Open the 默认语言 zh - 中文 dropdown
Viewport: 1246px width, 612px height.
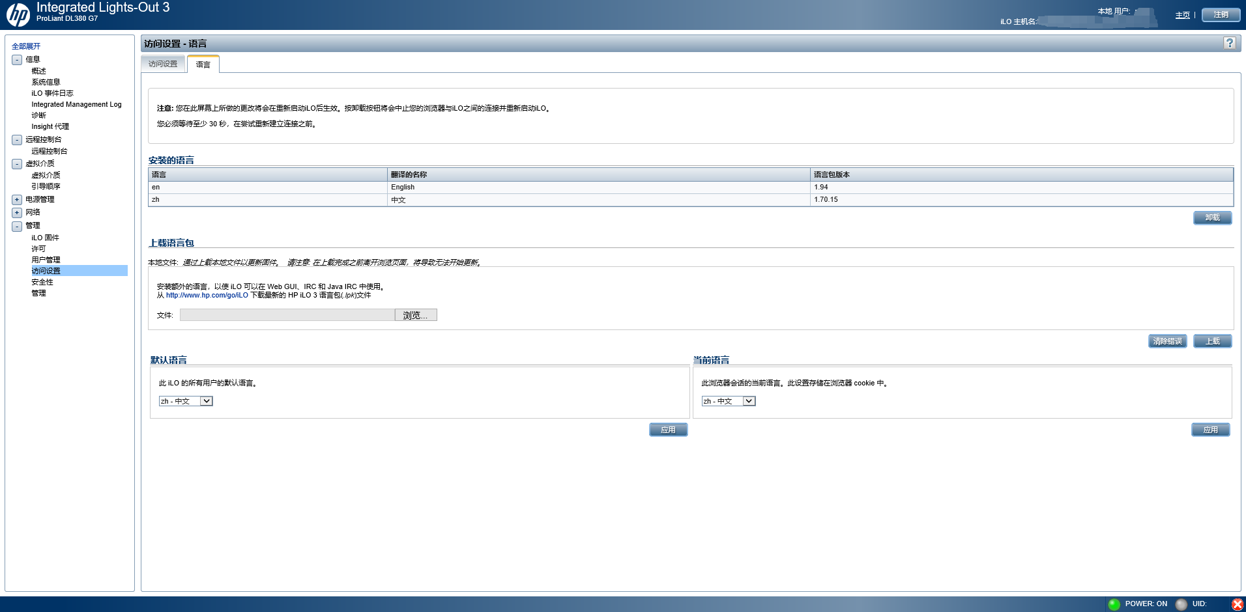tap(186, 401)
